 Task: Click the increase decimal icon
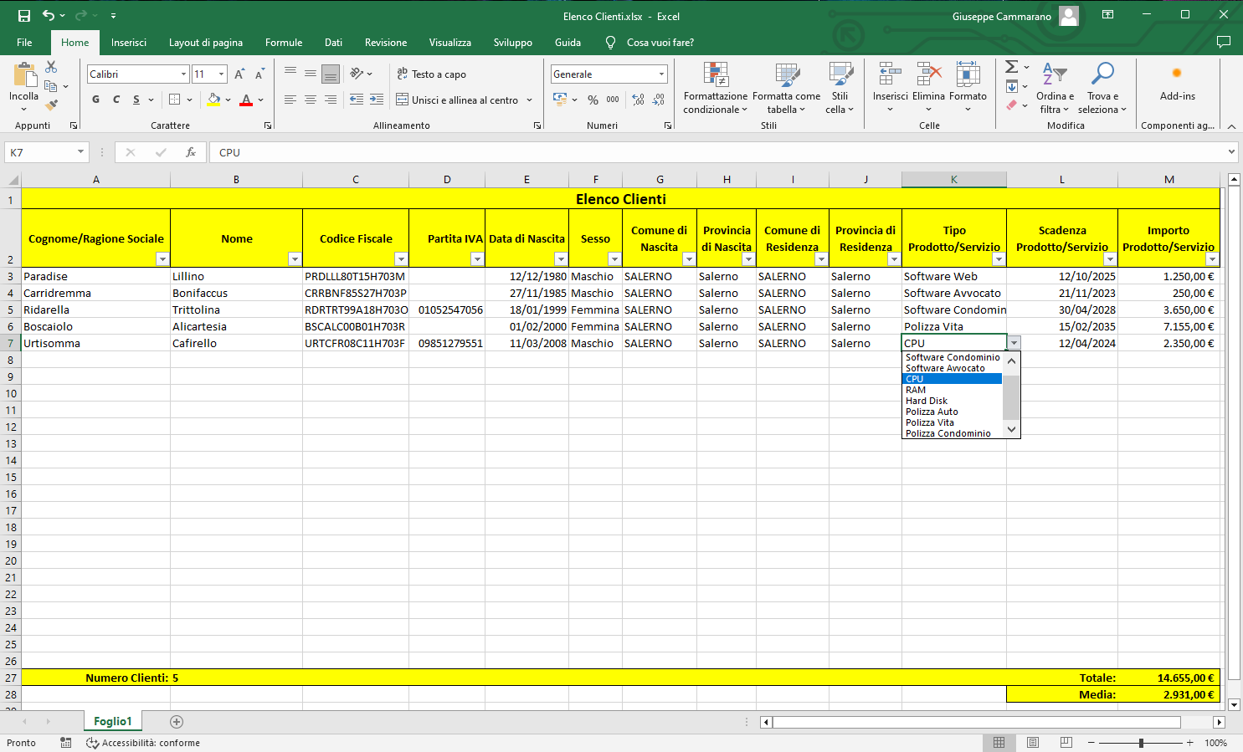click(x=639, y=100)
